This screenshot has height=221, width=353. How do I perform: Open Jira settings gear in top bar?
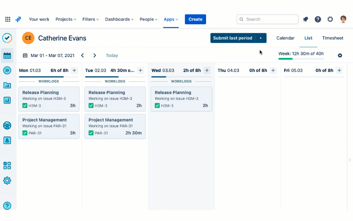point(330,19)
